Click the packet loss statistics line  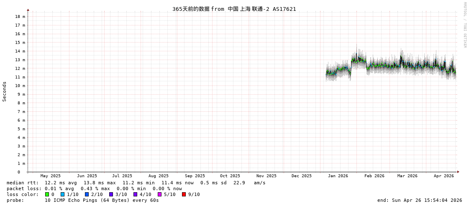(x=94, y=188)
